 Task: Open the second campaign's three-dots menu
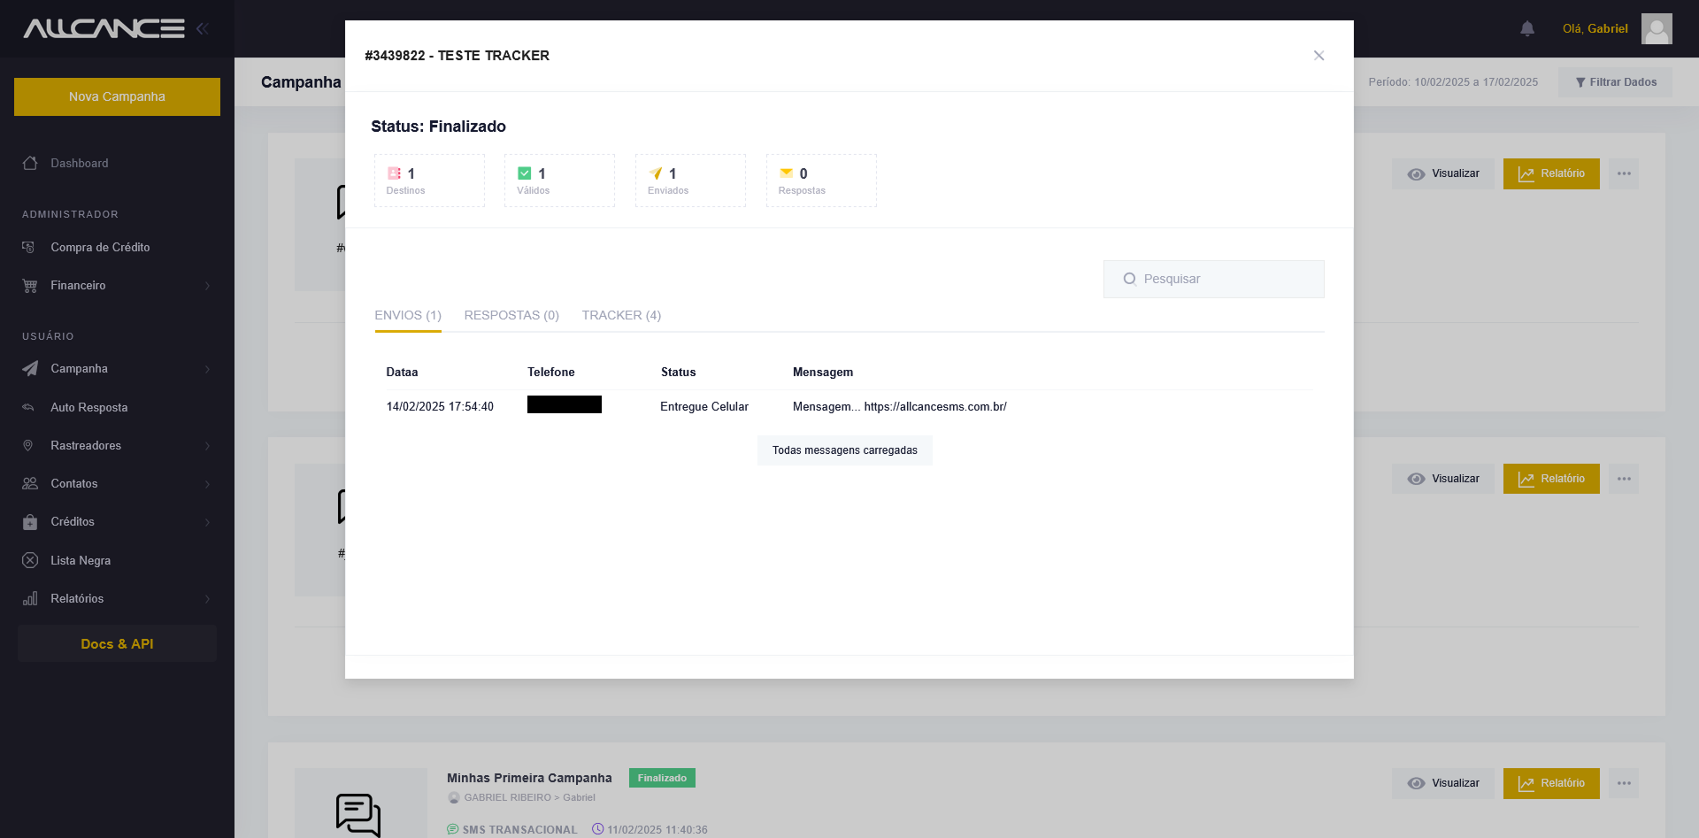1624,479
